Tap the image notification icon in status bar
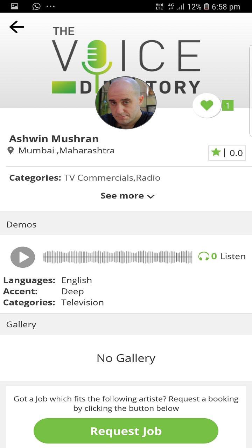 (x=15, y=6)
